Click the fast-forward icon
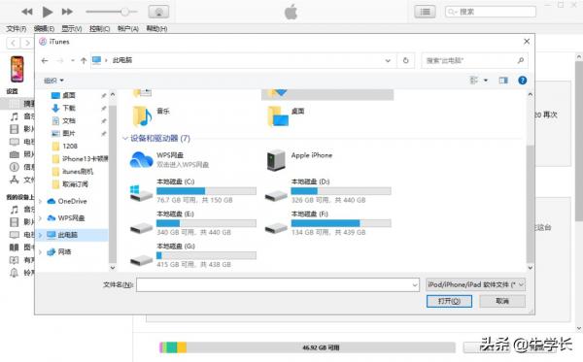 [67, 12]
